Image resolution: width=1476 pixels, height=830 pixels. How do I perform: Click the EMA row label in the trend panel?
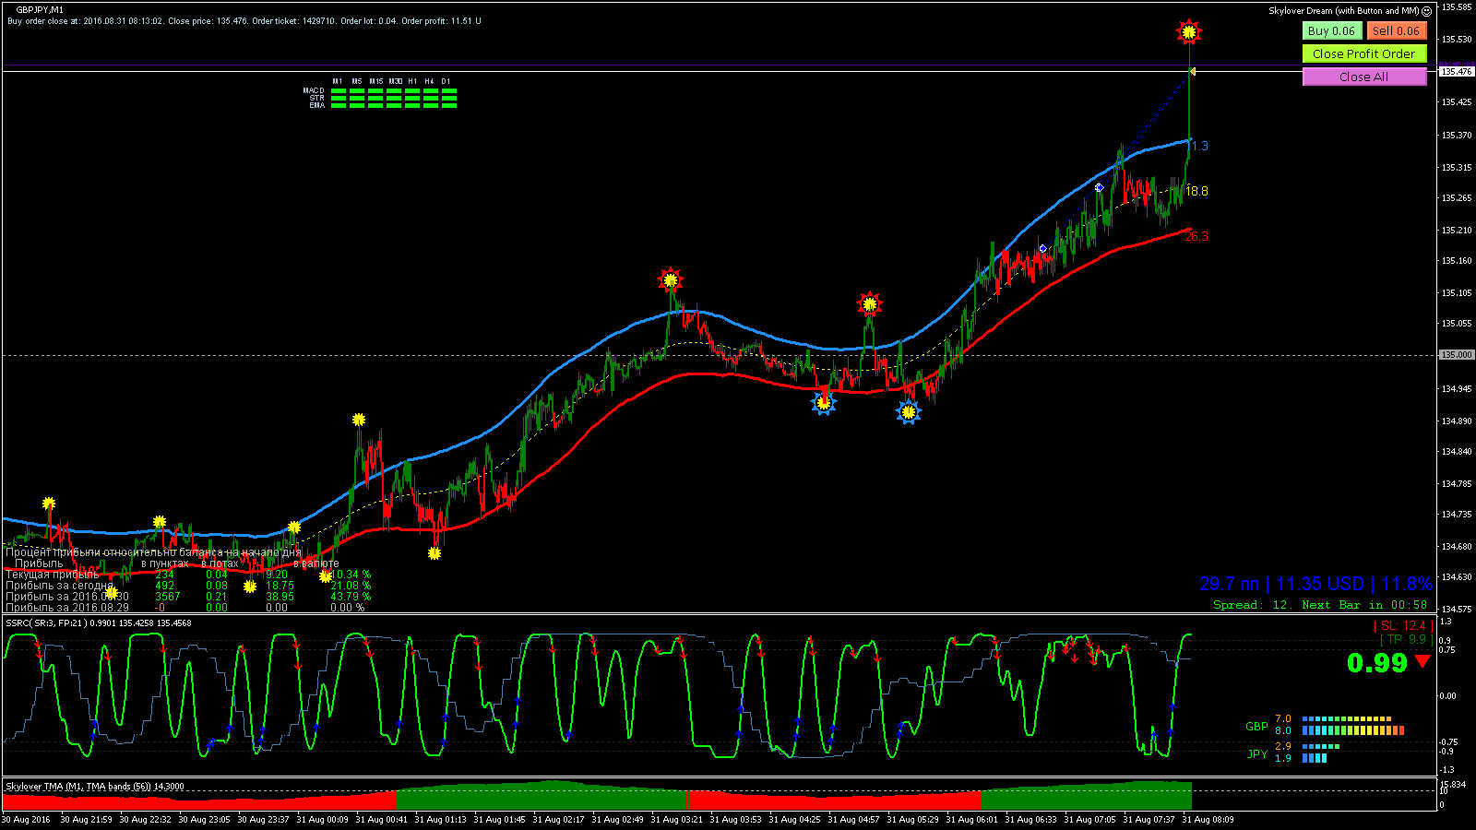point(317,105)
